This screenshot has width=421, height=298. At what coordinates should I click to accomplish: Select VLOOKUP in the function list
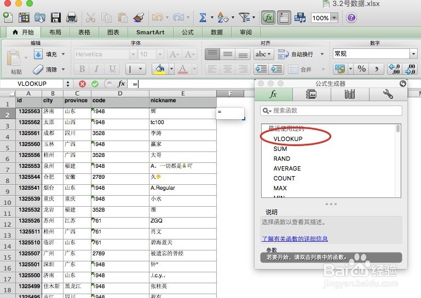[288, 139]
